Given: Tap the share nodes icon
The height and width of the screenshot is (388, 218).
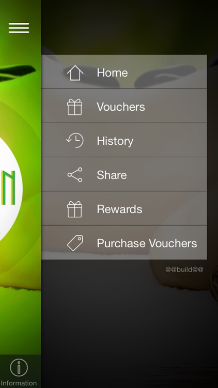Looking at the screenshot, I should pos(75,175).
